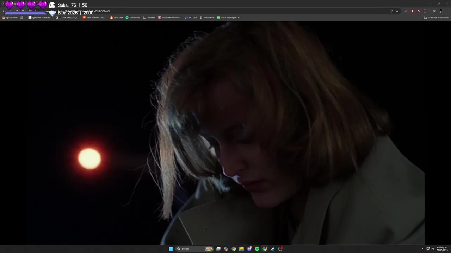Open Task View on the taskbar
The width and height of the screenshot is (451, 253).
pyautogui.click(x=218, y=249)
